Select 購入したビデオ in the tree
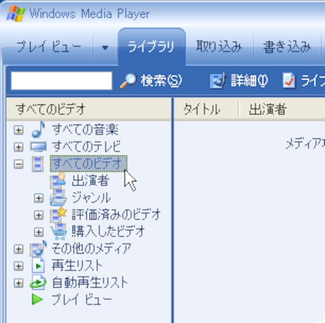 pyautogui.click(x=108, y=232)
